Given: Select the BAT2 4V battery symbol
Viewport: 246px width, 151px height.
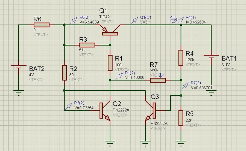Looking at the screenshot, I should coord(18,67).
